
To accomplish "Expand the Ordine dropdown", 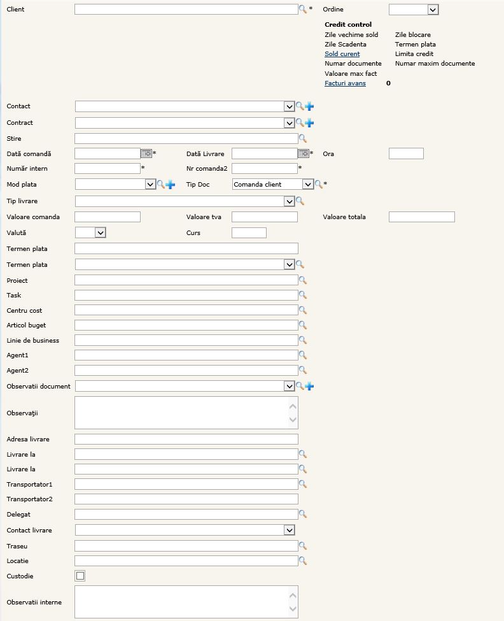I will pyautogui.click(x=433, y=10).
